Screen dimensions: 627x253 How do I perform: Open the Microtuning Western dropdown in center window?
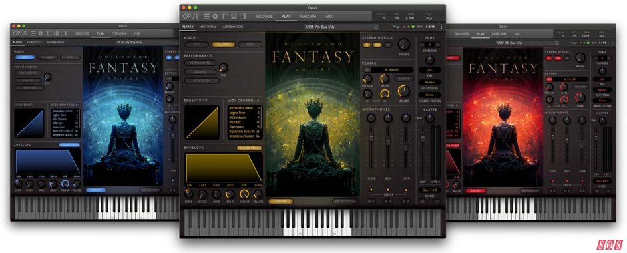tap(430, 82)
